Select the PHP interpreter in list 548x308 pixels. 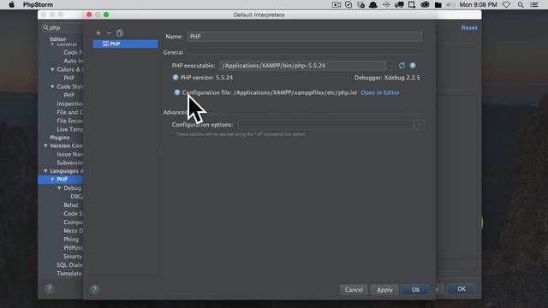(125, 44)
